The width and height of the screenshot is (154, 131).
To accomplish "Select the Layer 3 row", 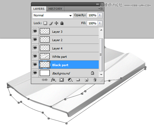I will tap(65, 31).
